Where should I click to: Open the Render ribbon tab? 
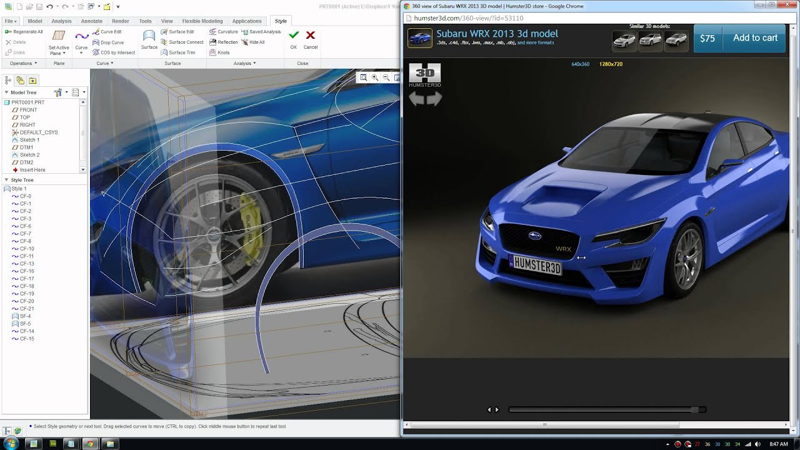[121, 21]
